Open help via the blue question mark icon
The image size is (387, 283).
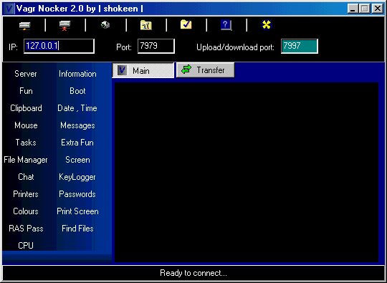[226, 25]
